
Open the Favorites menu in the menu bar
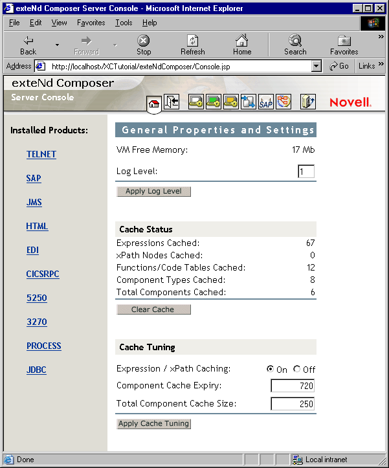(91, 23)
